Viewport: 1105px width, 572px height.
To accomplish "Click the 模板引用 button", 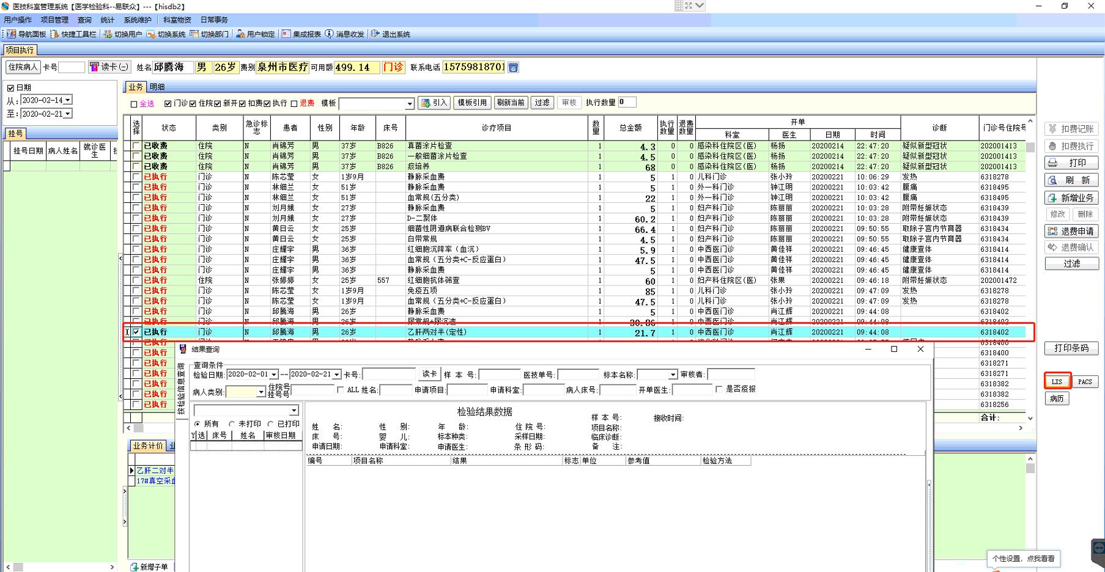I will coord(472,103).
